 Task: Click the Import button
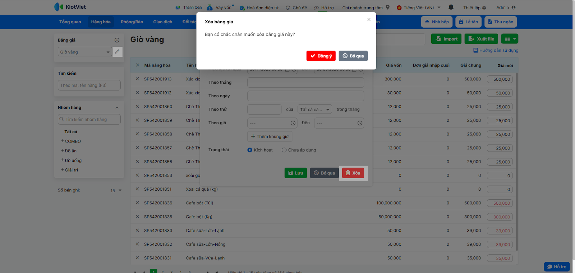pos(446,39)
